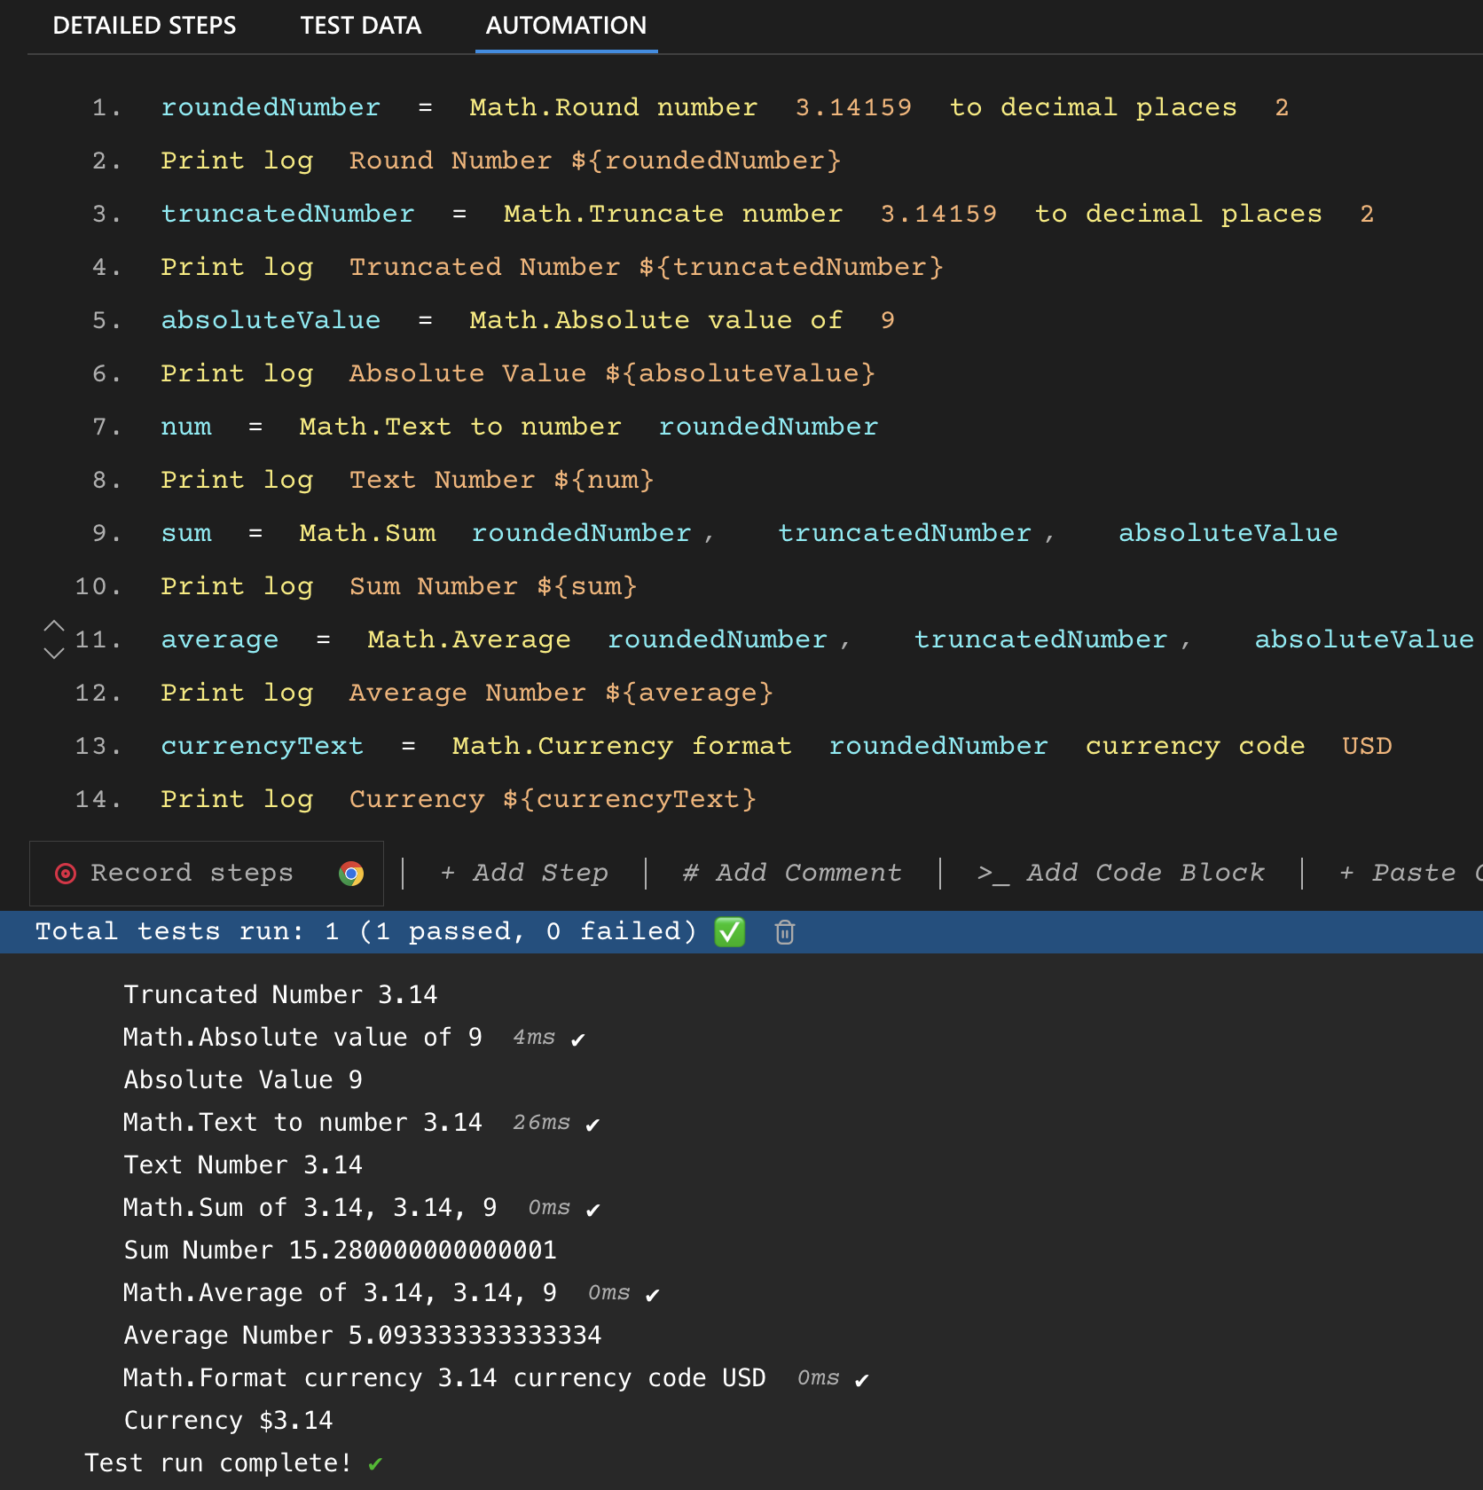
Task: Select the Automation tab
Action: pos(566,26)
